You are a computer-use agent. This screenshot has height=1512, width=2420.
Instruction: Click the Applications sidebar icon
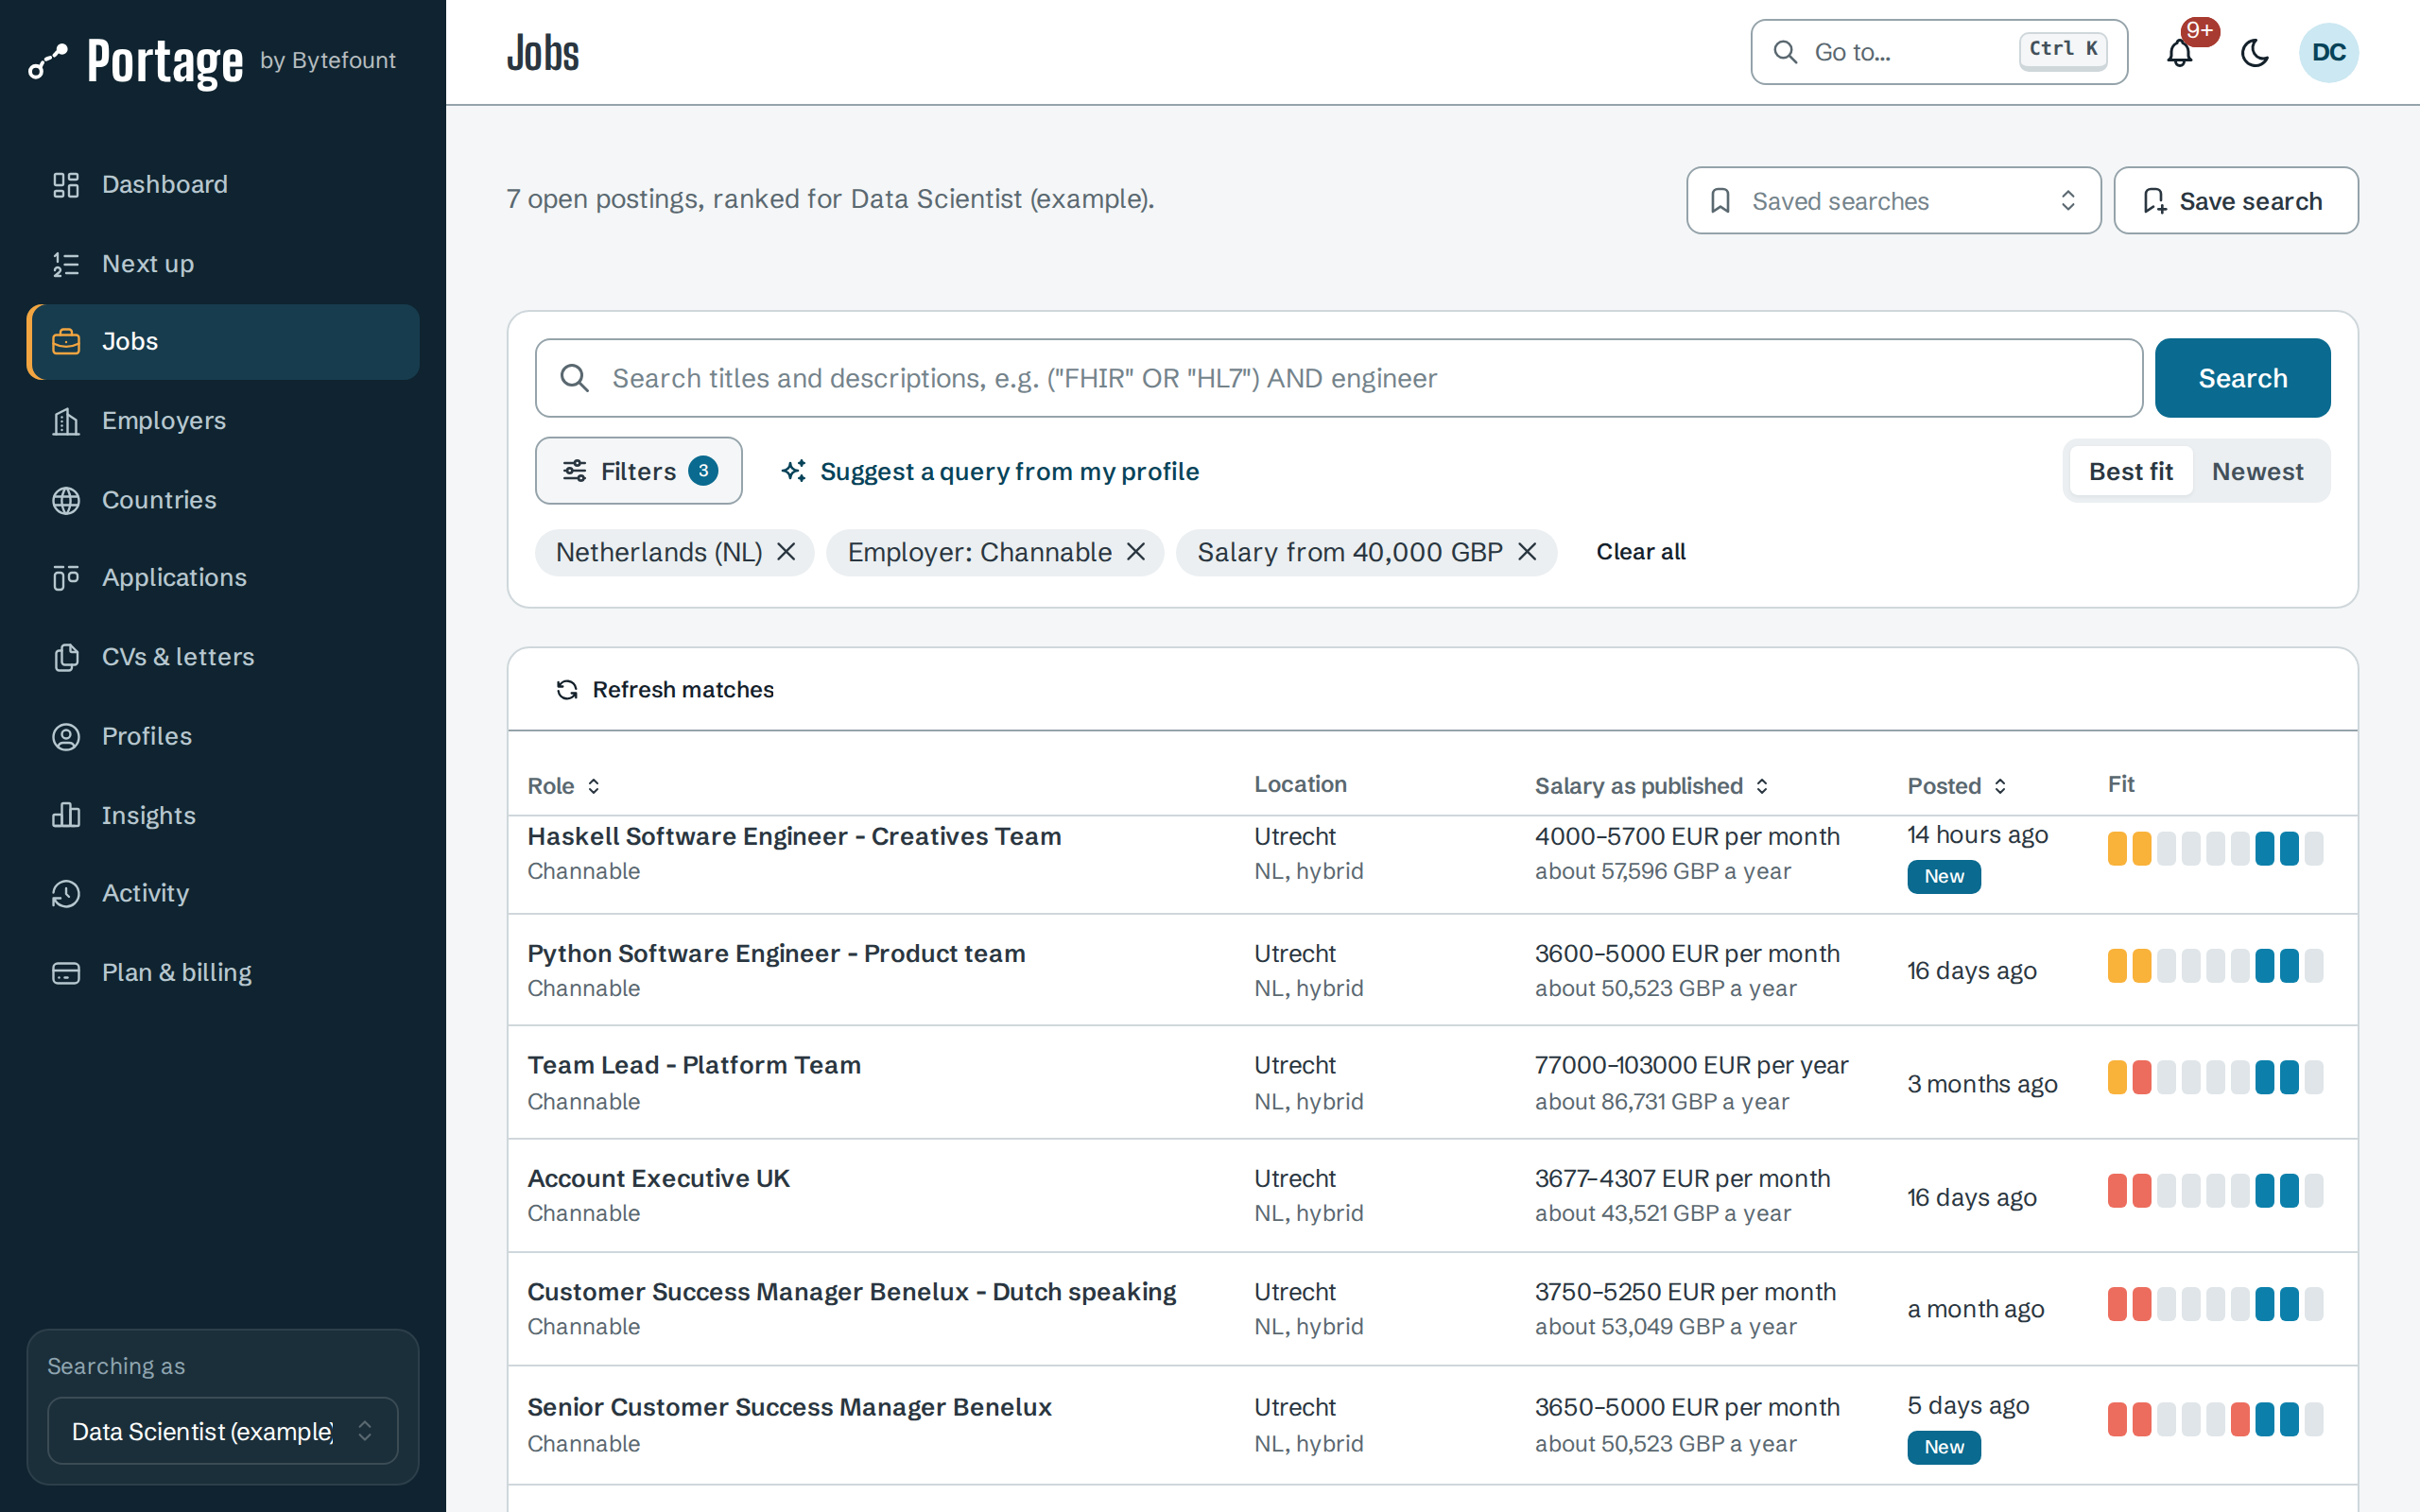[x=66, y=578]
